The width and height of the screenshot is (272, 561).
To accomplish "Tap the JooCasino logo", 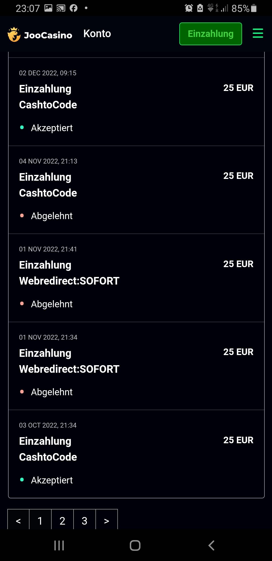I will pos(40,34).
